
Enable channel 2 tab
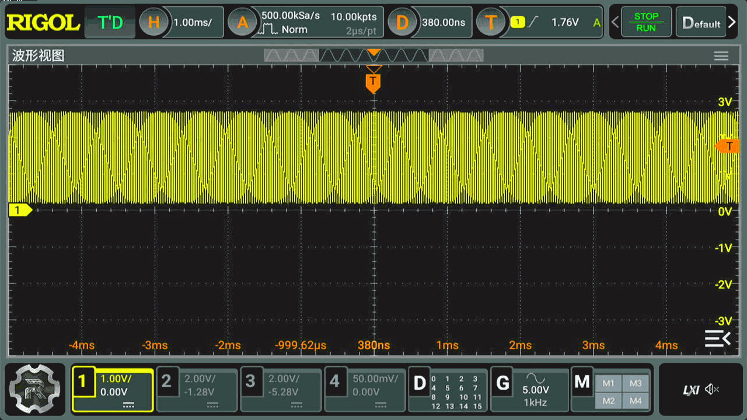click(x=197, y=390)
